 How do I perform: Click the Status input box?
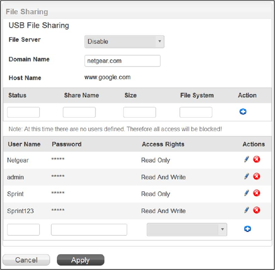point(23,112)
